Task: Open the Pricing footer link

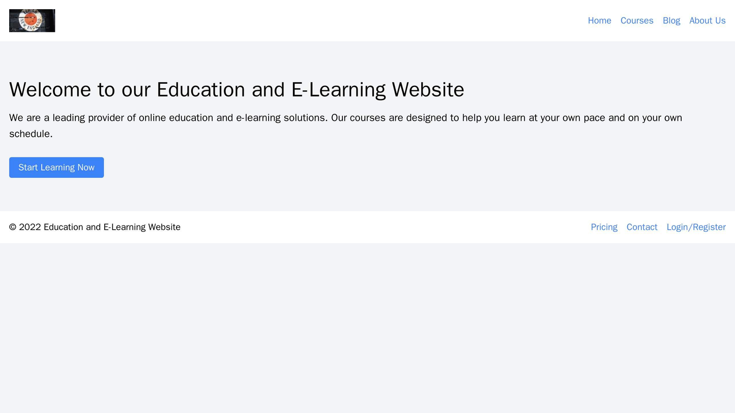Action: 603,227
